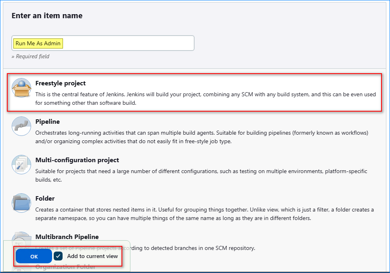
Task: Click the Multi-configuration description text
Action: pos(201,176)
